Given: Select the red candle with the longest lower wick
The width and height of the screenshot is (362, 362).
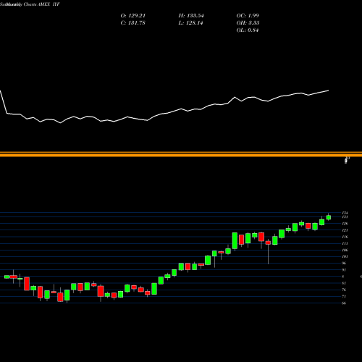Looking at the screenshot, I should tap(268, 243).
